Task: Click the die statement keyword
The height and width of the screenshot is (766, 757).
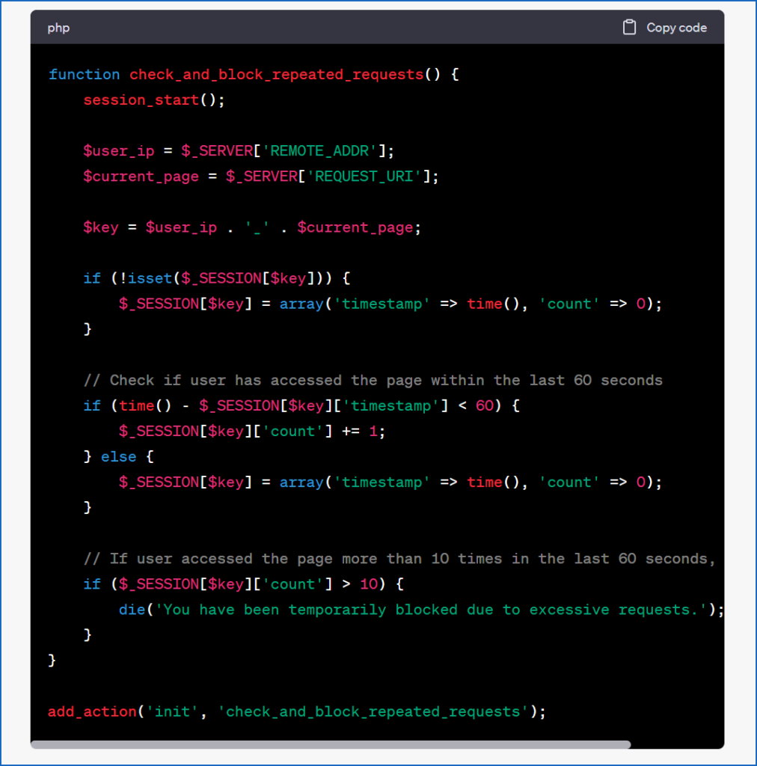Action: pyautogui.click(x=132, y=610)
